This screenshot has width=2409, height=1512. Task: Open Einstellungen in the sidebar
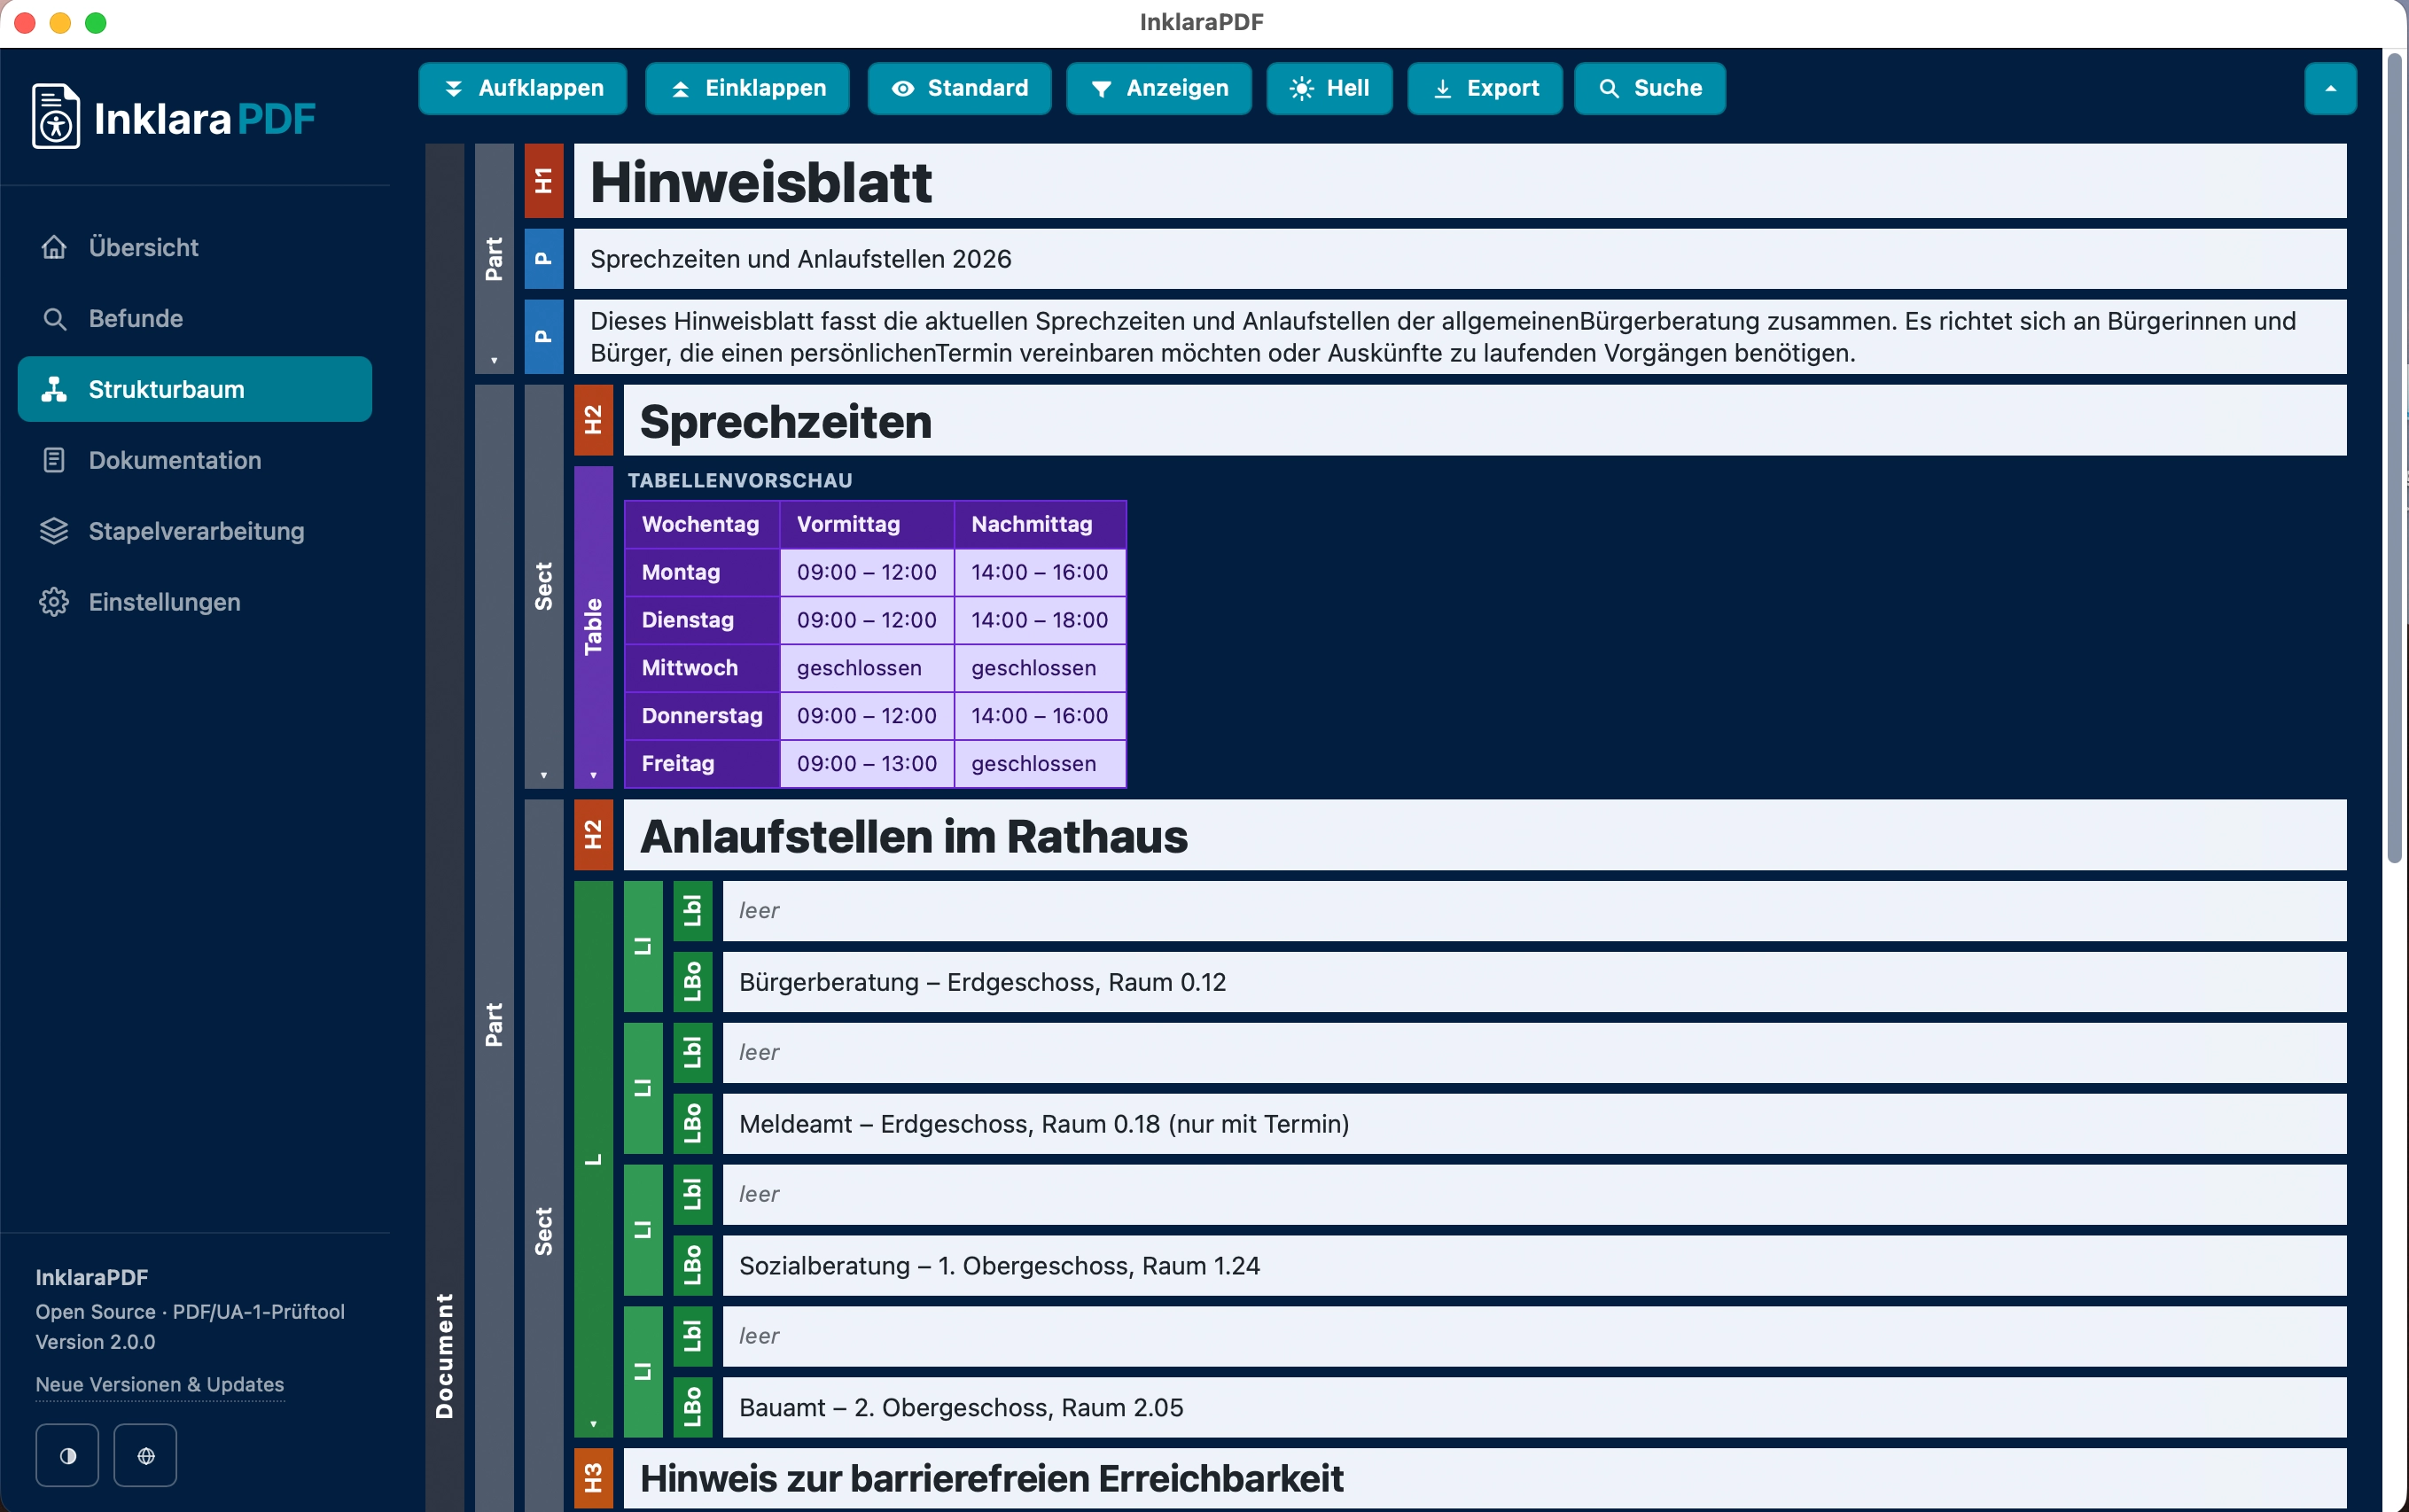tap(195, 602)
